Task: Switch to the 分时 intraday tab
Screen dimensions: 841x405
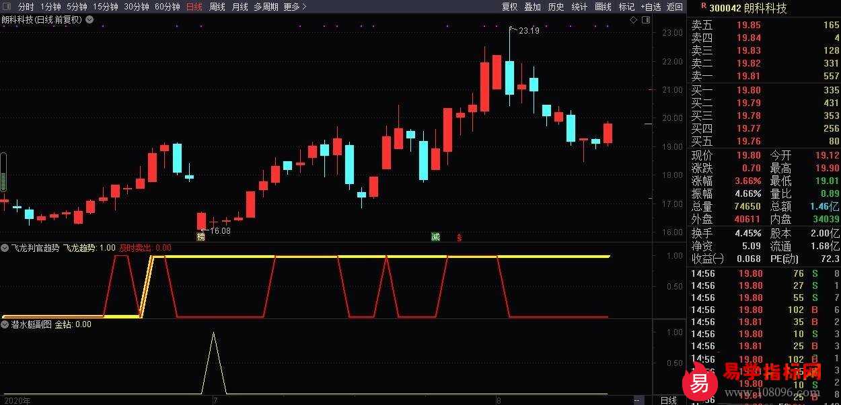Action: click(x=26, y=7)
